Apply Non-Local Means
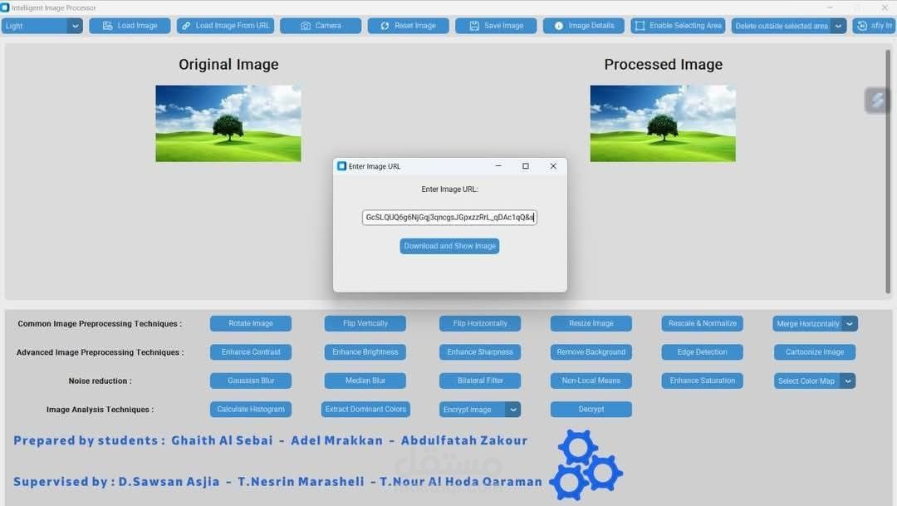The height and width of the screenshot is (506, 897). coord(591,381)
